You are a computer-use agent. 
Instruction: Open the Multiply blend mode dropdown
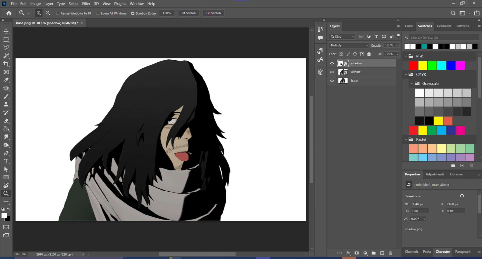click(x=349, y=45)
